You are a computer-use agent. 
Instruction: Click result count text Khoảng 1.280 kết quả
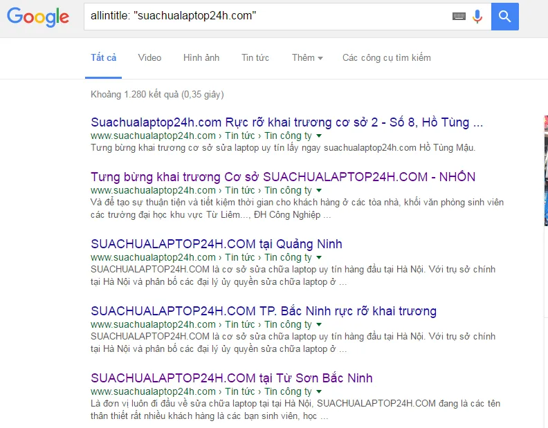click(x=157, y=94)
